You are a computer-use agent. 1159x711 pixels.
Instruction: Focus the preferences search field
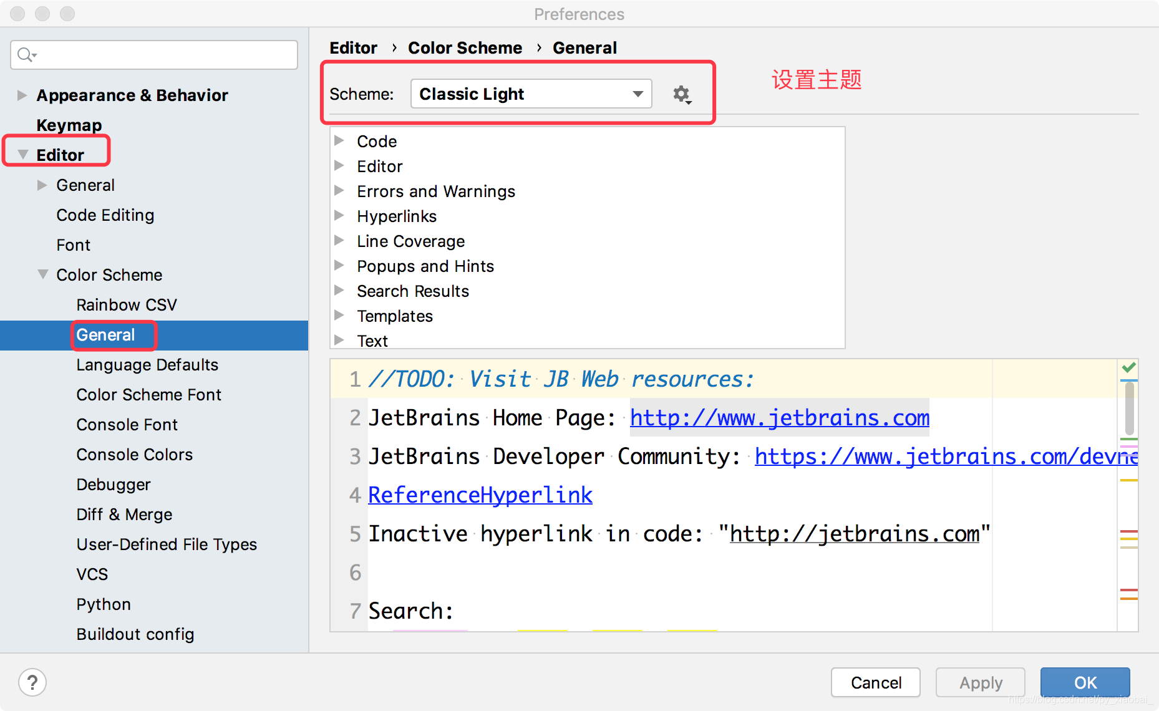click(x=154, y=55)
